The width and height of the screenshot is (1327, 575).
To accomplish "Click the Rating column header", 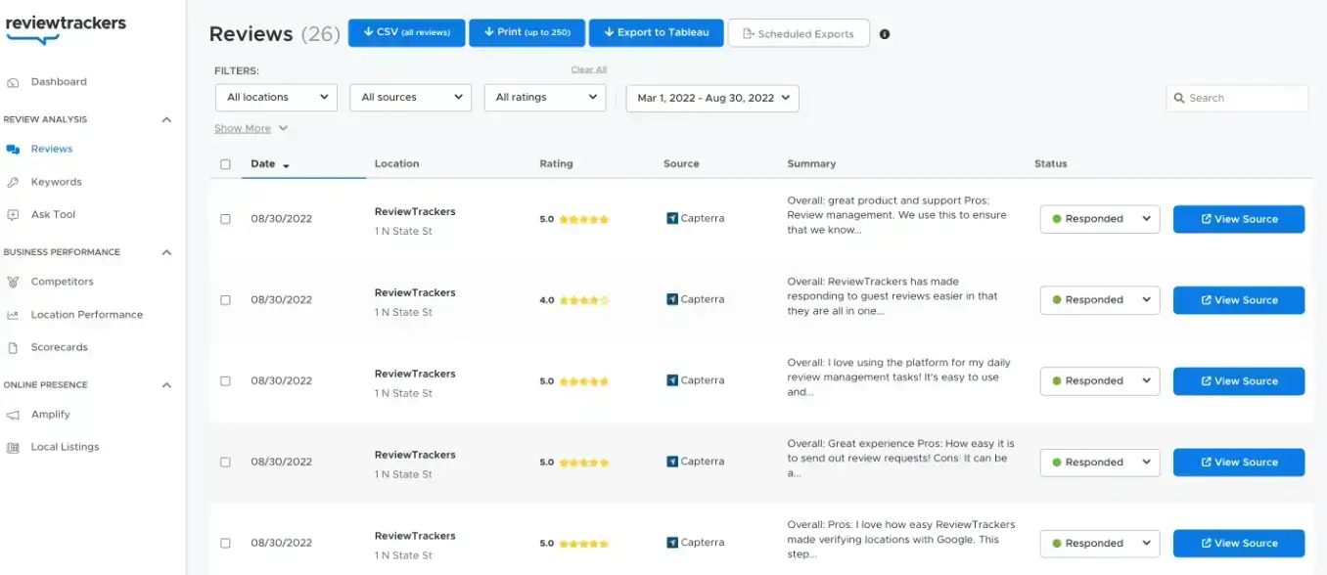I will click(556, 164).
